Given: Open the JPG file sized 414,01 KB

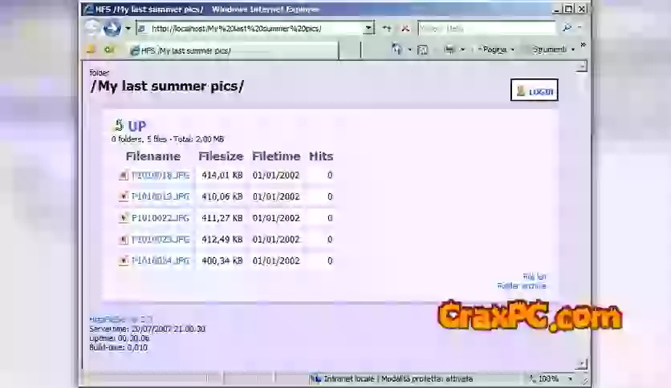Looking at the screenshot, I should point(161,176).
